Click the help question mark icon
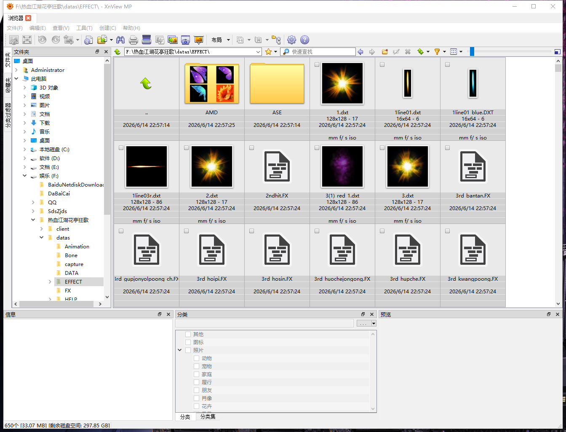The width and height of the screenshot is (566, 432). pyautogui.click(x=304, y=40)
